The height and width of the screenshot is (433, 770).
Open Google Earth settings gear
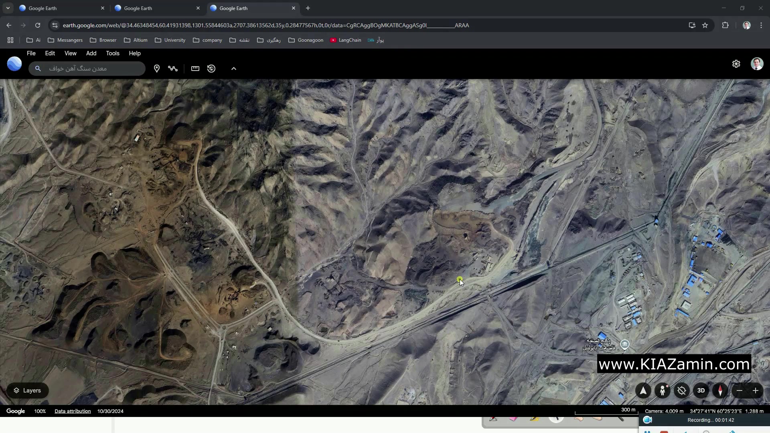point(736,64)
